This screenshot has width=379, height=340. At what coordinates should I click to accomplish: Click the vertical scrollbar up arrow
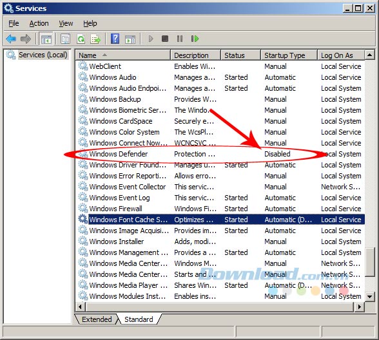coord(369,55)
